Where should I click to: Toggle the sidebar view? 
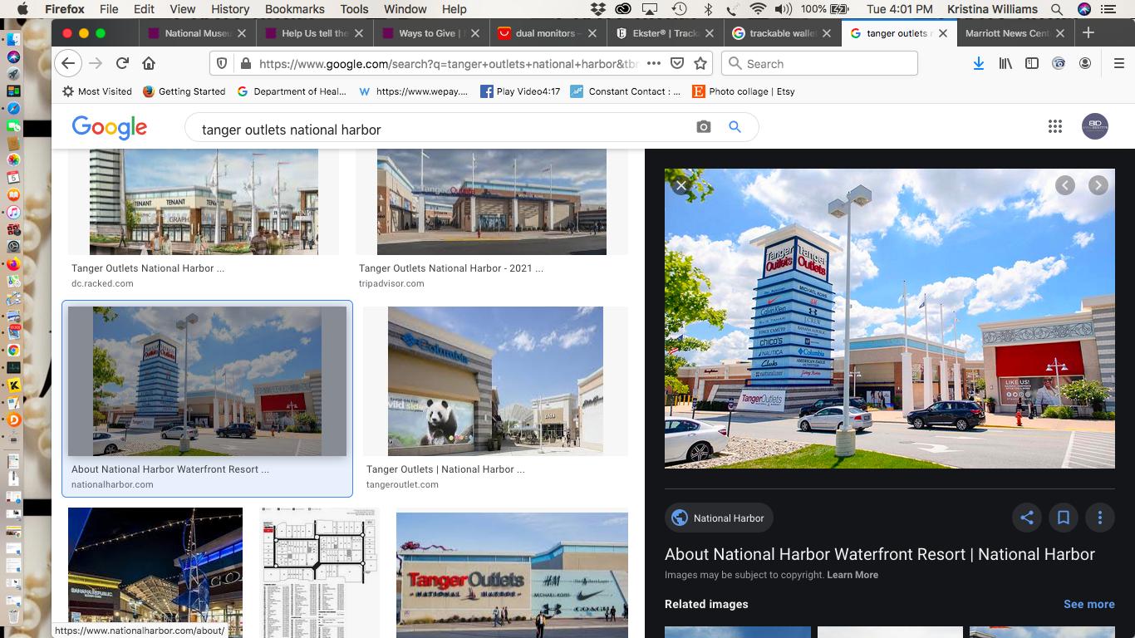pyautogui.click(x=1032, y=63)
